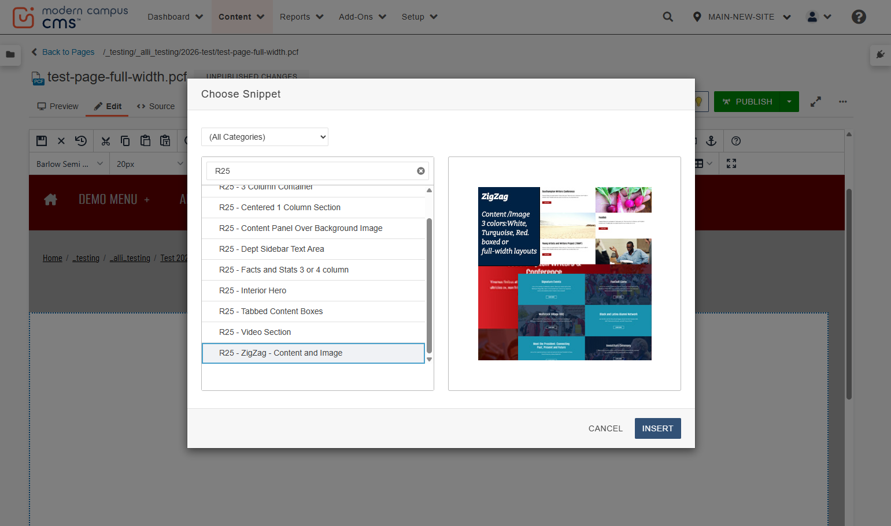Click the anchor icon in toolbar
This screenshot has height=526, width=891.
[711, 141]
